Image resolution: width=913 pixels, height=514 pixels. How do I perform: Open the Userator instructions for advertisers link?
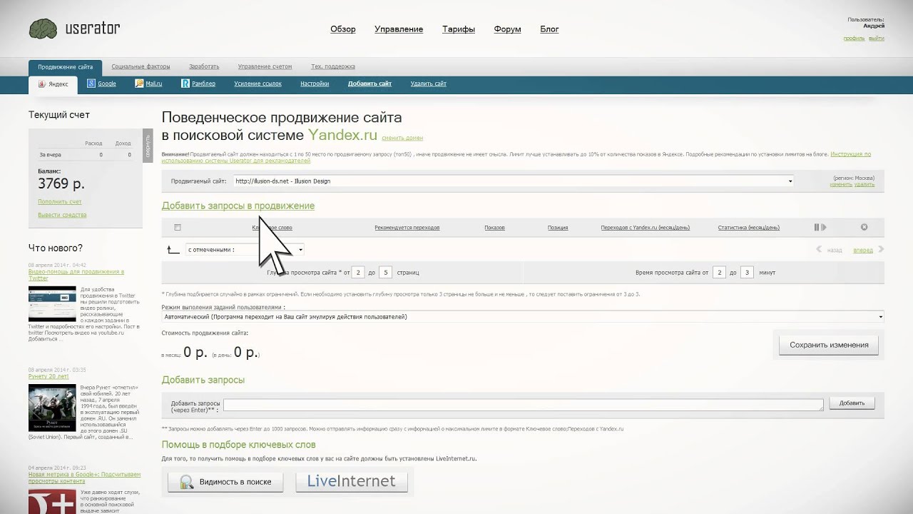click(516, 157)
